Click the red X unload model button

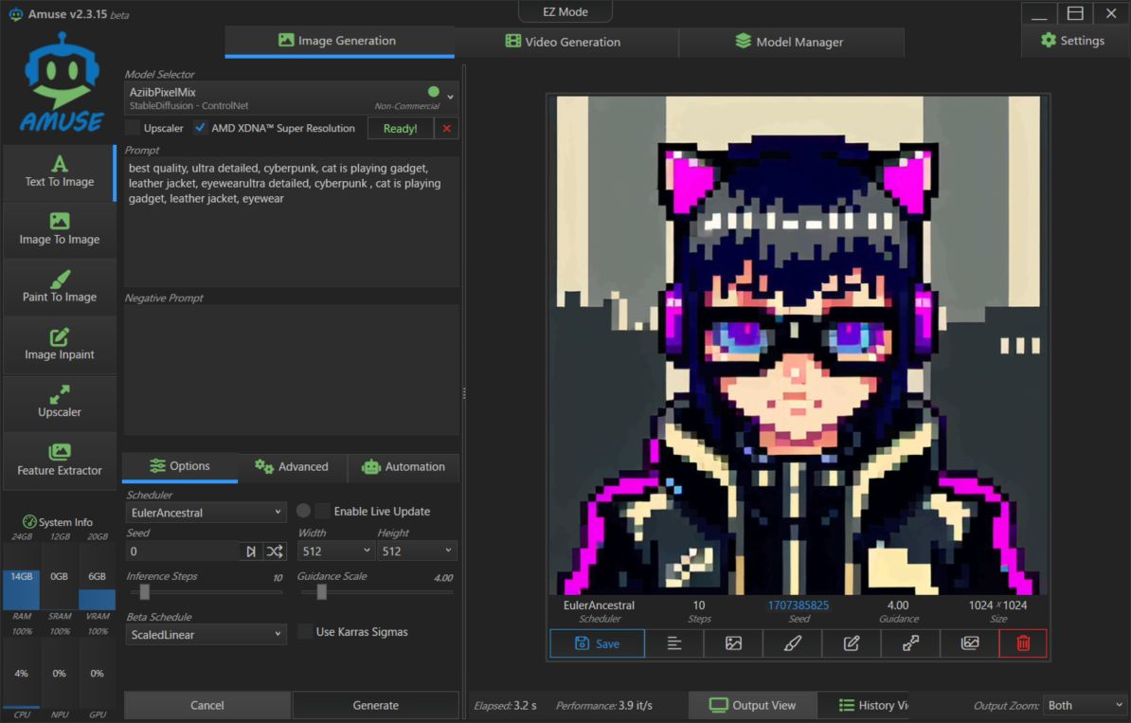[447, 128]
